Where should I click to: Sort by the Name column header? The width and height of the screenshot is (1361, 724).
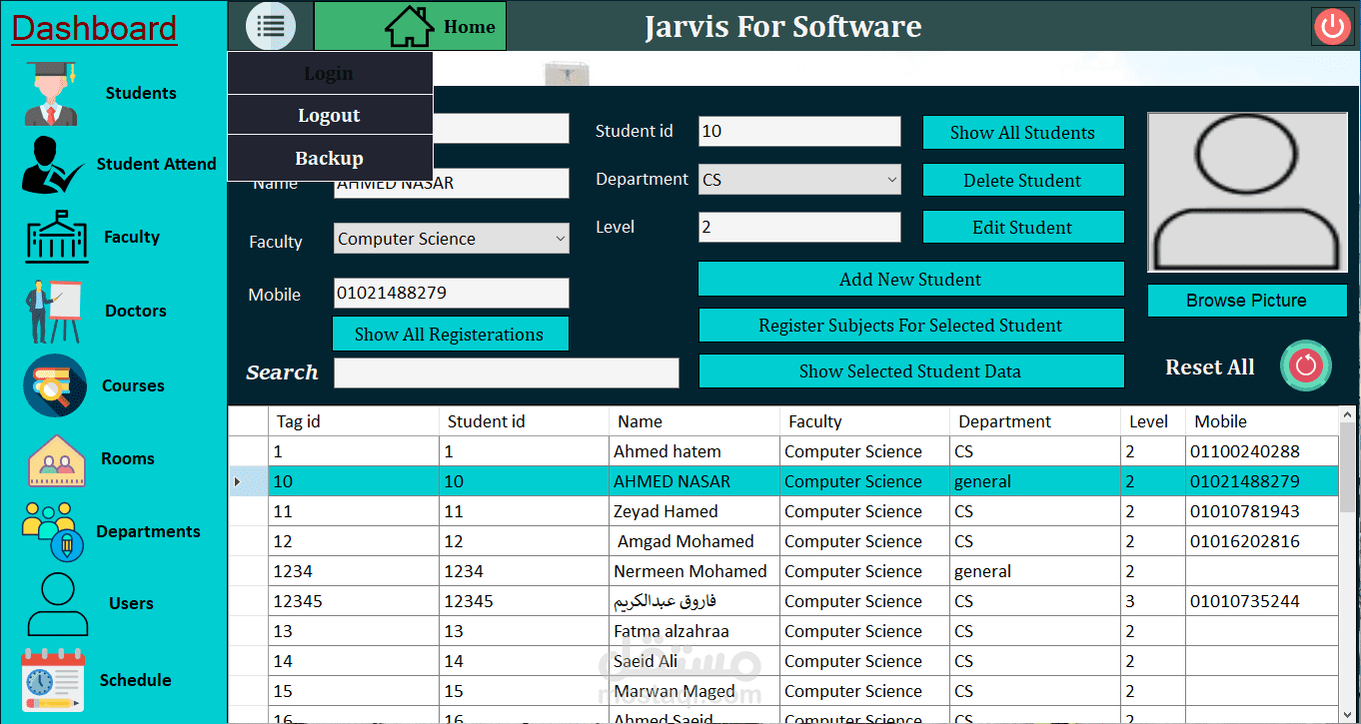pos(694,421)
